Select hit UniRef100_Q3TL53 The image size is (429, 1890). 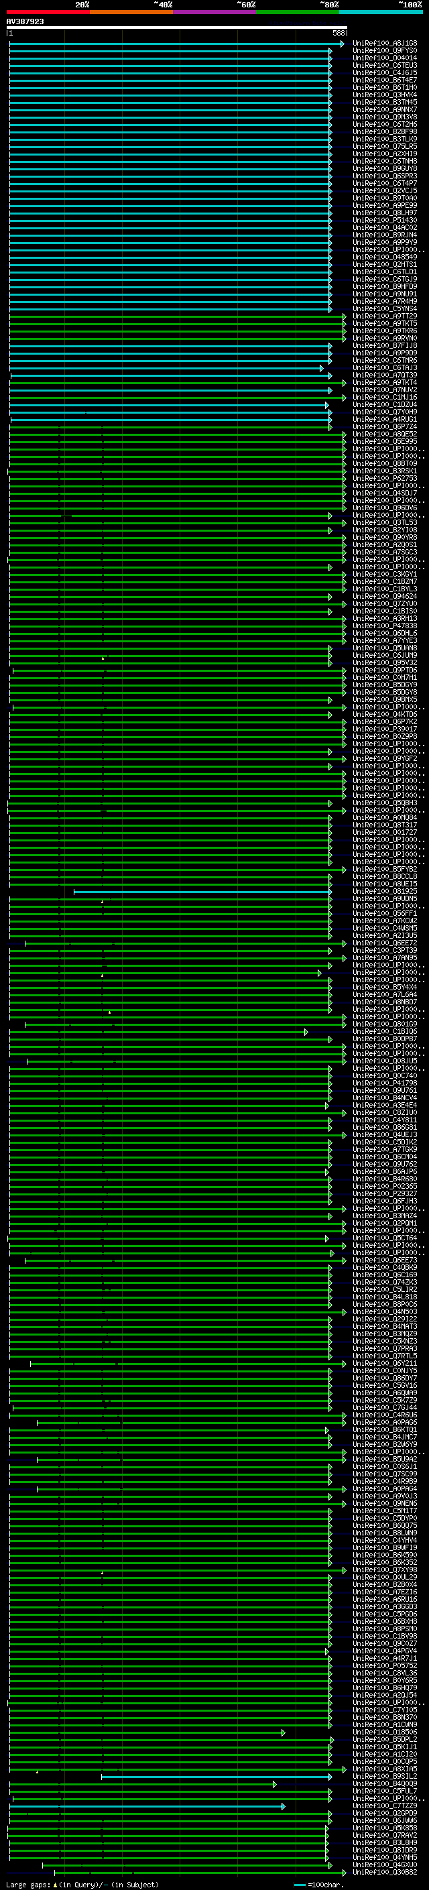385,522
